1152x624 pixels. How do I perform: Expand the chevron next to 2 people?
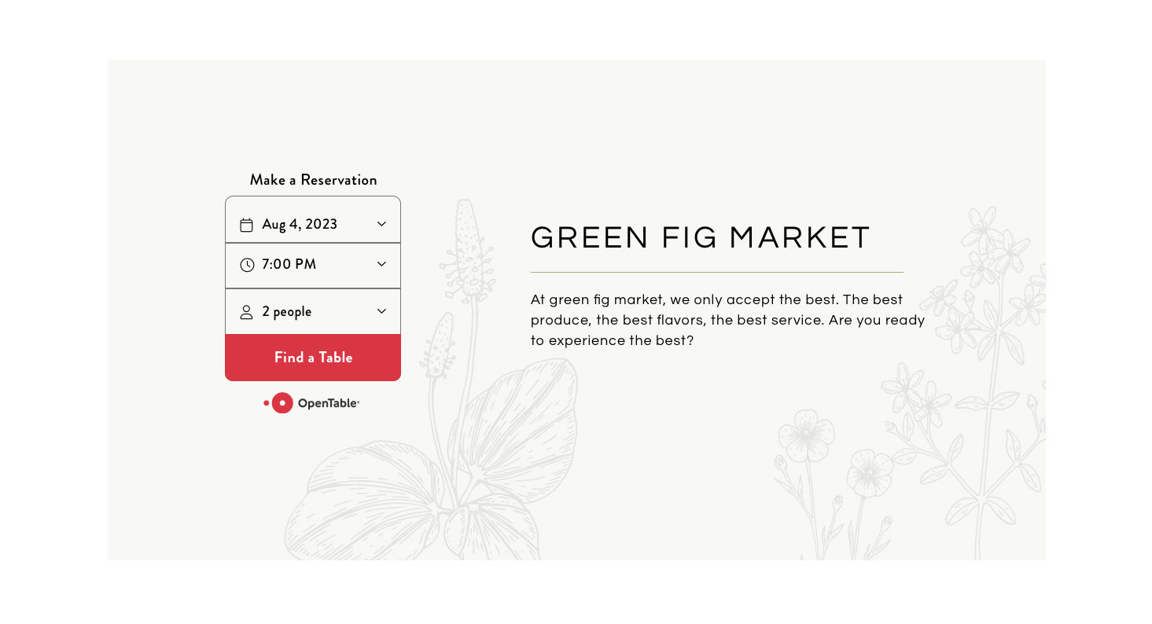[x=381, y=311]
